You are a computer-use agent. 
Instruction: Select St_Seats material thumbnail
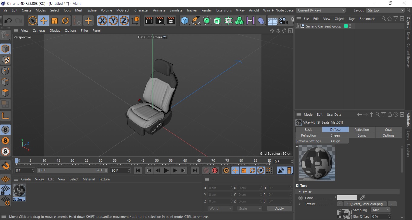tap(19, 191)
